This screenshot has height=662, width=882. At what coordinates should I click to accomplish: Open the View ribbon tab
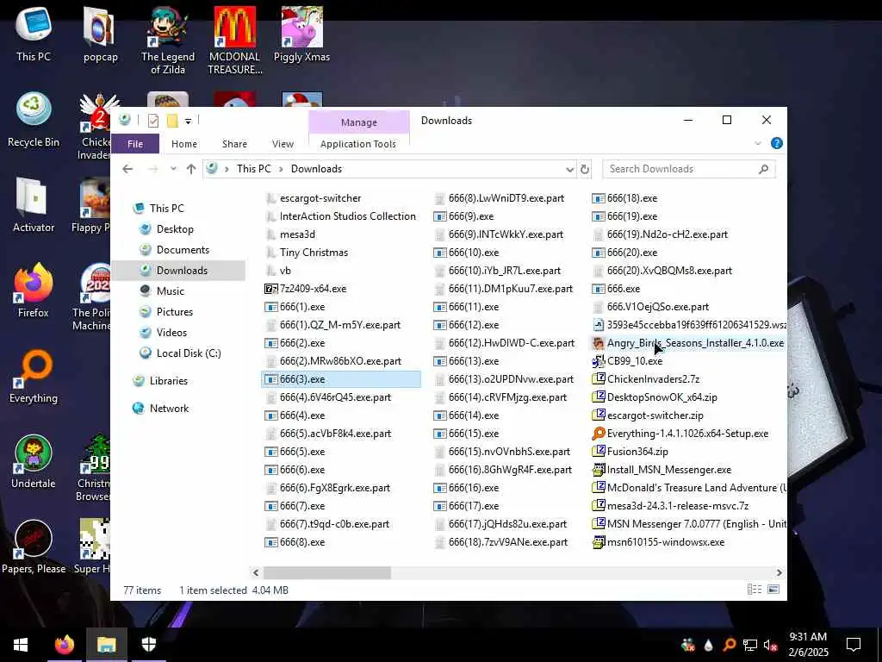click(283, 144)
